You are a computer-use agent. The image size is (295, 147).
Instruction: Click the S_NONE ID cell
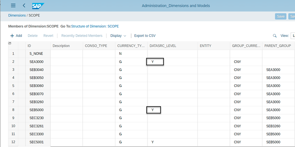38,54
